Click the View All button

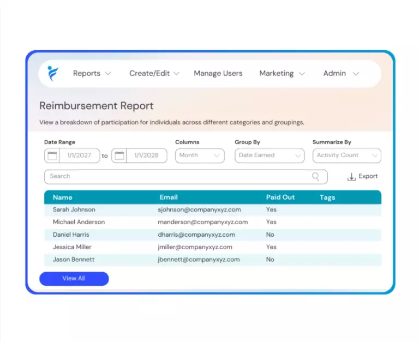pos(74,279)
